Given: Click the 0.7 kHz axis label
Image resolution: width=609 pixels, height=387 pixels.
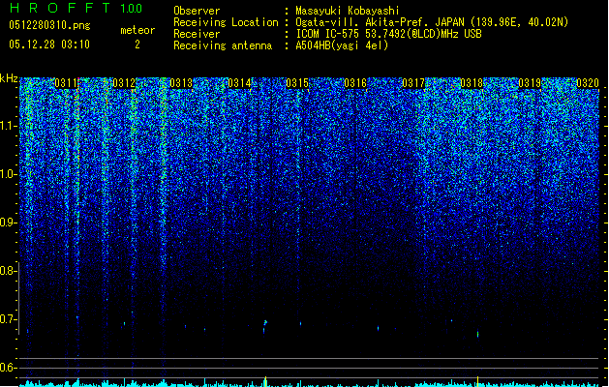Looking at the screenshot, I should pyautogui.click(x=9, y=319).
